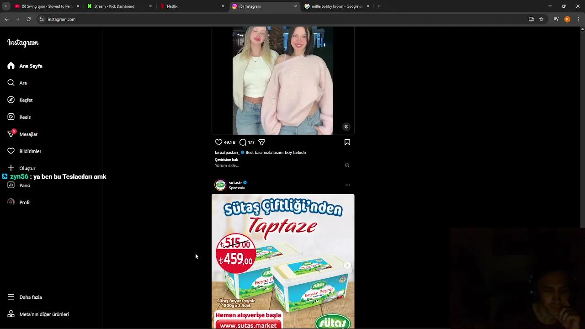
Task: Click Çevirisine bak translation link
Action: click(226, 159)
